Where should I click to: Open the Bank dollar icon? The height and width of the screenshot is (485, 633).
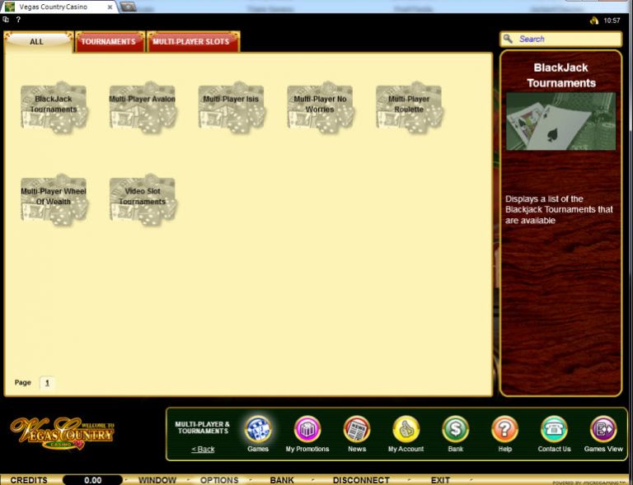455,429
